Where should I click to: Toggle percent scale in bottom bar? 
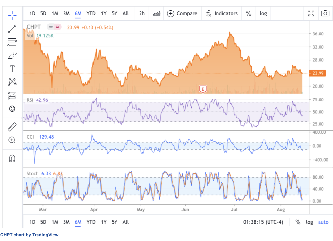pyautogui.click(x=298, y=222)
